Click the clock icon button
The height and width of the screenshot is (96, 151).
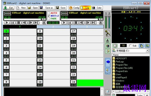(115, 46)
